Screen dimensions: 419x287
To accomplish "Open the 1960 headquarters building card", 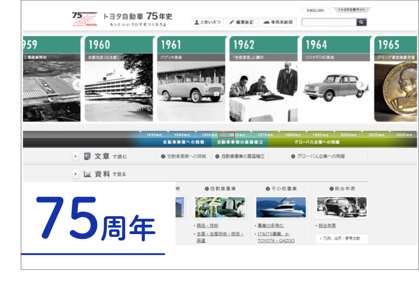I will (x=119, y=79).
